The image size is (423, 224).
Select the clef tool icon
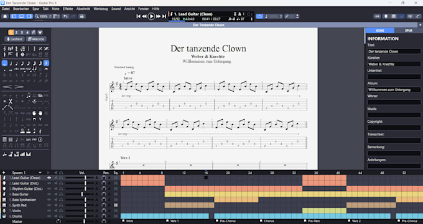click(x=4, y=49)
